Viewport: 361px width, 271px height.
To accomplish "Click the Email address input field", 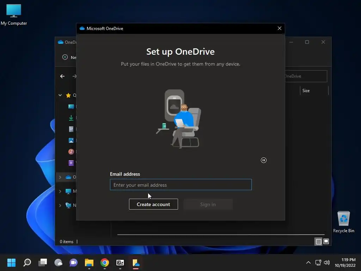I will (181, 185).
